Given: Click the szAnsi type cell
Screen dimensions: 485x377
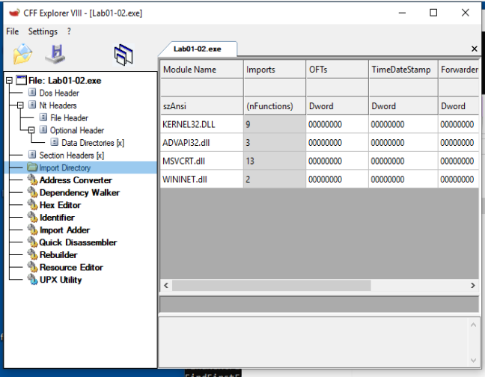Looking at the screenshot, I should click(x=201, y=106).
